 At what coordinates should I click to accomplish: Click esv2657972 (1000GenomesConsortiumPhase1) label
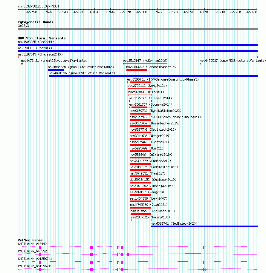165,117
